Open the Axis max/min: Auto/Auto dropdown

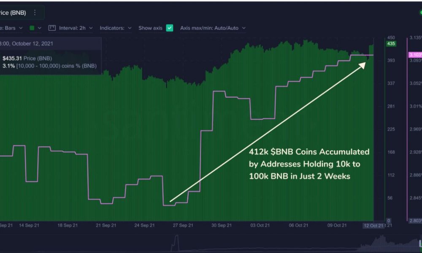(x=213, y=28)
